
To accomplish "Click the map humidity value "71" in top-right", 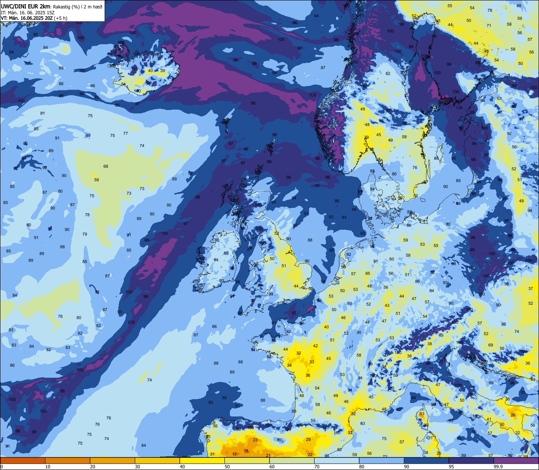I will click(x=489, y=25).
